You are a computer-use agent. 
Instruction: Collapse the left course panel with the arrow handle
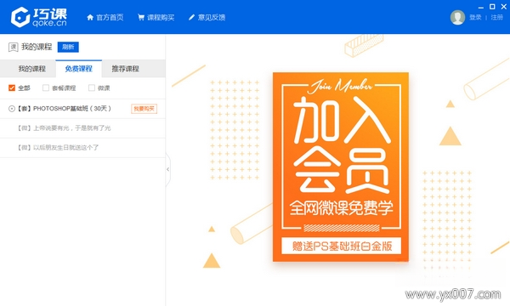tap(167, 169)
